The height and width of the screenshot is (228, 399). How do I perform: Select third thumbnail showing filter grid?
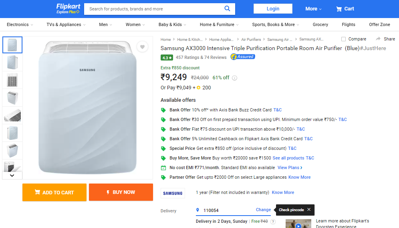click(12, 80)
